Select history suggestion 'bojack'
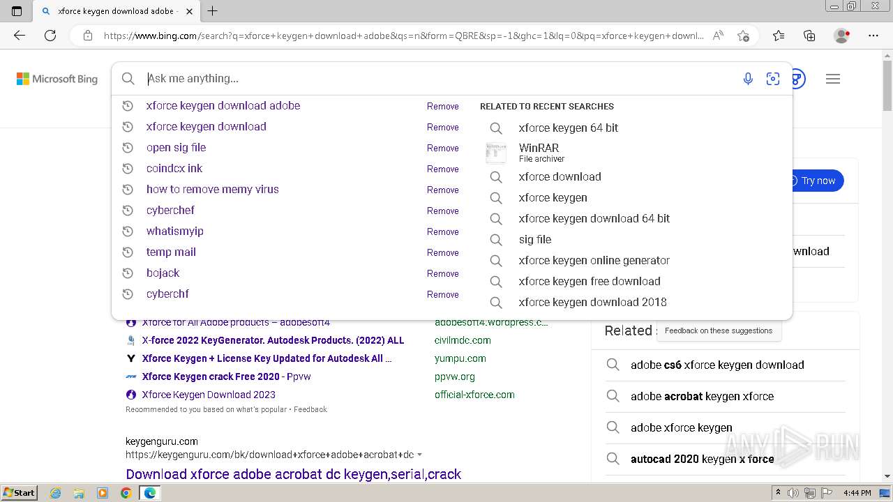 pyautogui.click(x=163, y=273)
